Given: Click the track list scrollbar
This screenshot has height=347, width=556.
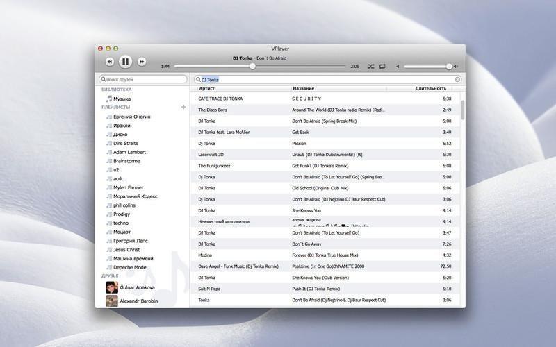Looking at the screenshot, I should [462, 110].
